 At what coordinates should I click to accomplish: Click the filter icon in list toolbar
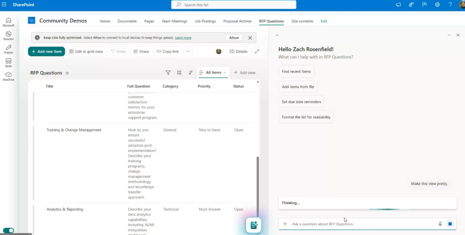[x=168, y=73]
